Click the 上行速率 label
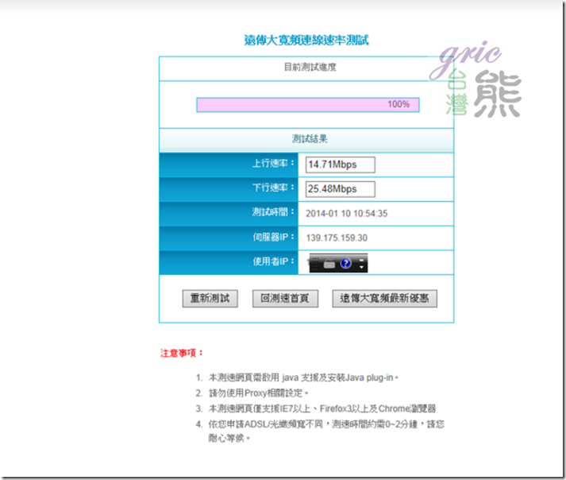This screenshot has height=480, width=566. pos(273,164)
